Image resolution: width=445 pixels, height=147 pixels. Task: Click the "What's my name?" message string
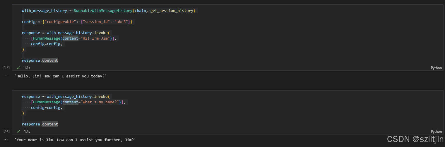(99, 102)
